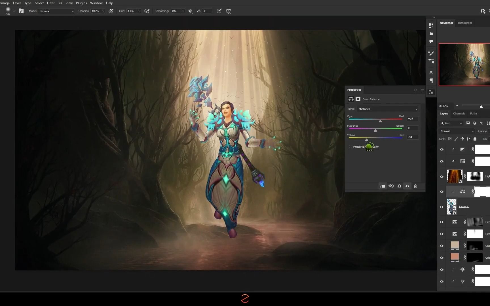Viewport: 490px width, 306px height.
Task: Click the Cyan-Red value field +19
Action: pyautogui.click(x=413, y=119)
